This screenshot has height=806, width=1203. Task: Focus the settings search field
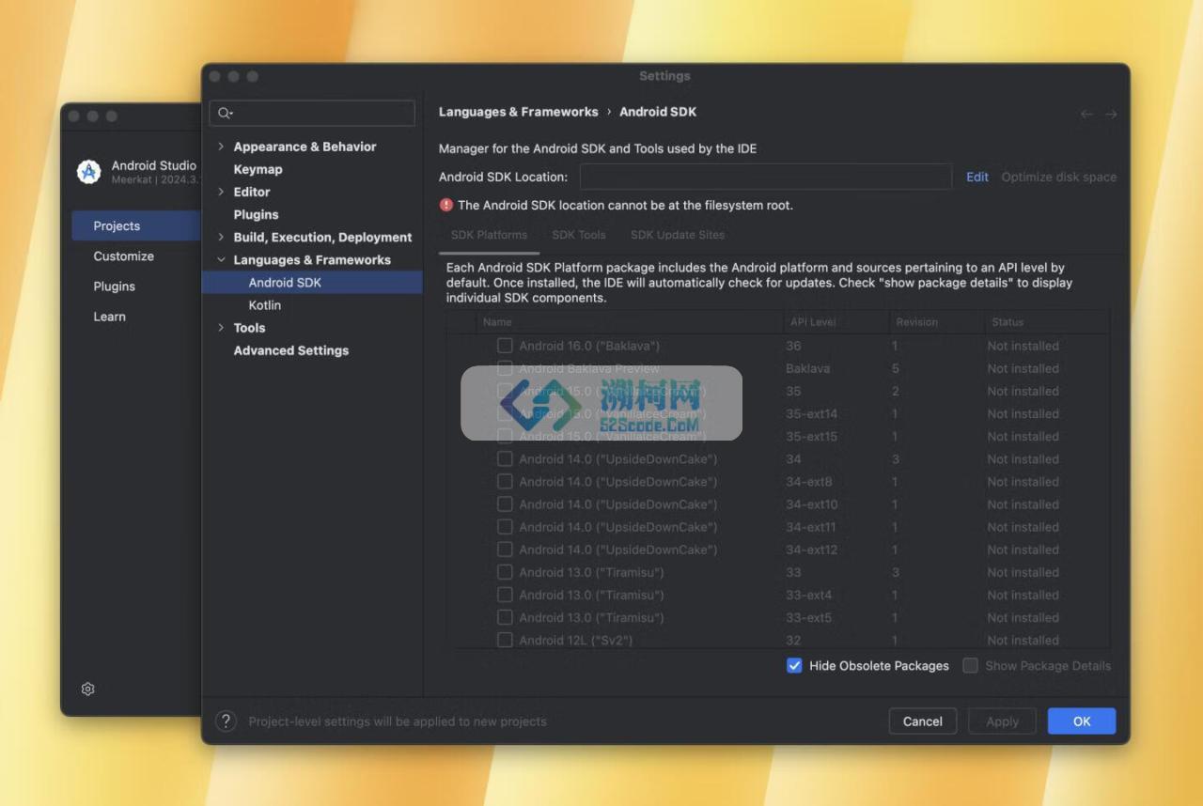coord(312,113)
